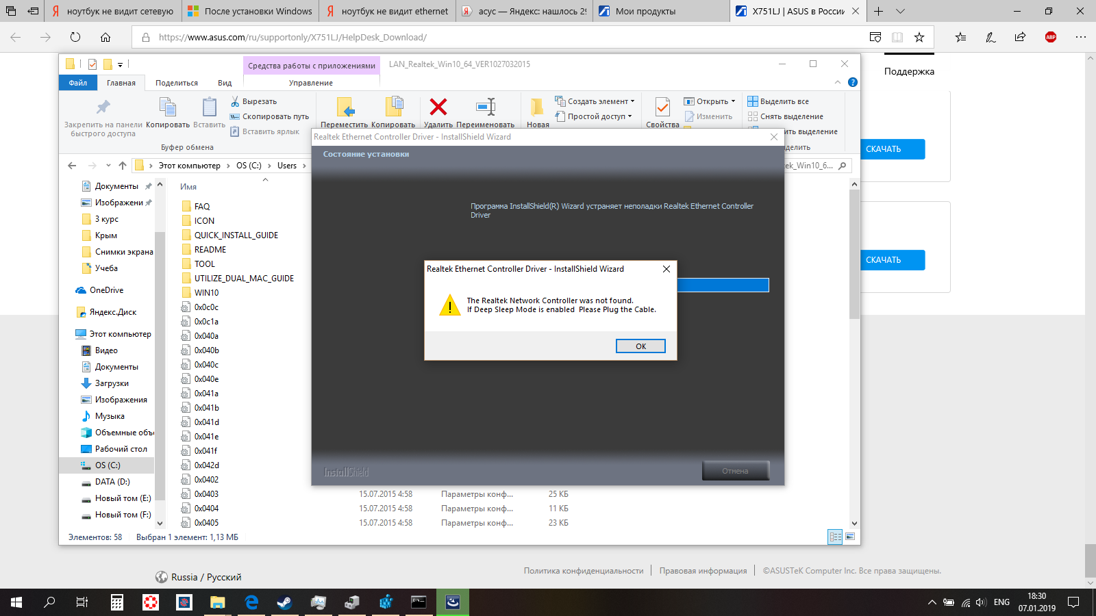Open Steam from the taskbar
The height and width of the screenshot is (616, 1096).
pyautogui.click(x=284, y=602)
